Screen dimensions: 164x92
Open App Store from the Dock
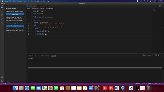(91, 88)
